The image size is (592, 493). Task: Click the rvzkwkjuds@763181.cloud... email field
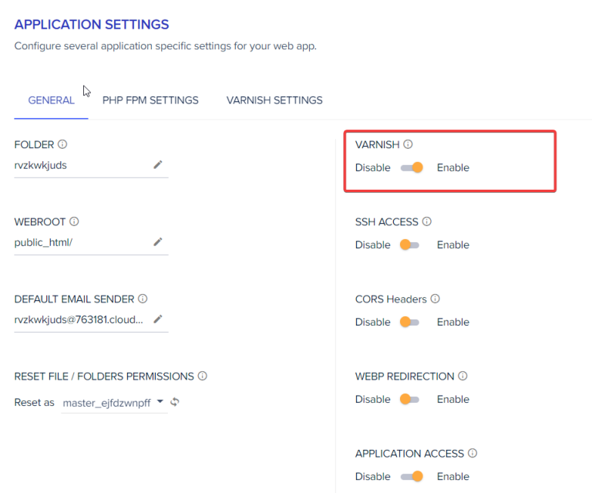[x=91, y=320]
